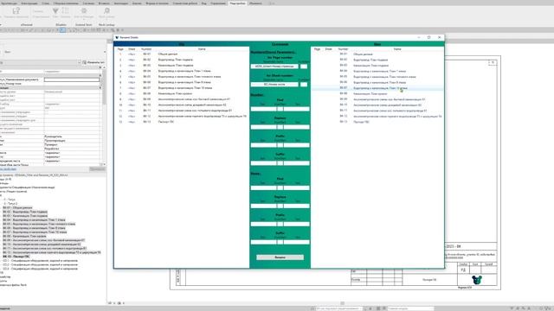Open the Надстройки ribbon tab
The width and height of the screenshot is (554, 311).
tap(237, 3)
